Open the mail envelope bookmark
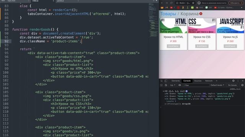This screenshot has height=137, width=245. tap(162, 8)
